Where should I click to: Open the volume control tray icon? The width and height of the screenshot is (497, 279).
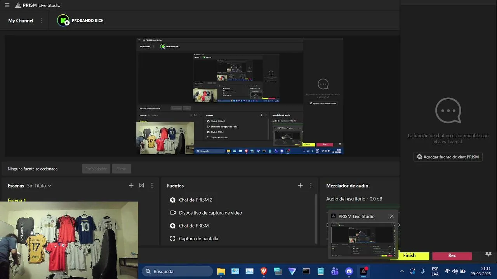(455, 271)
